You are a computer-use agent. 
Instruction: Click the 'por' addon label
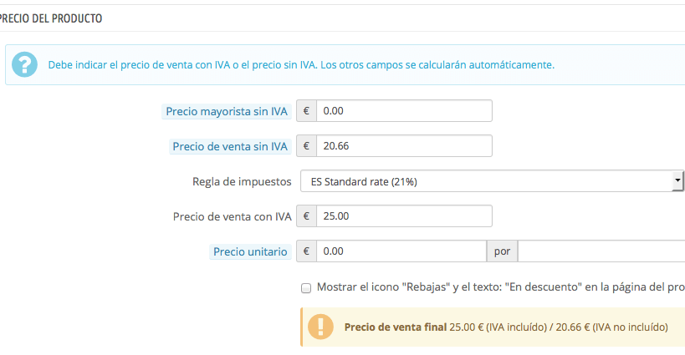tap(503, 251)
